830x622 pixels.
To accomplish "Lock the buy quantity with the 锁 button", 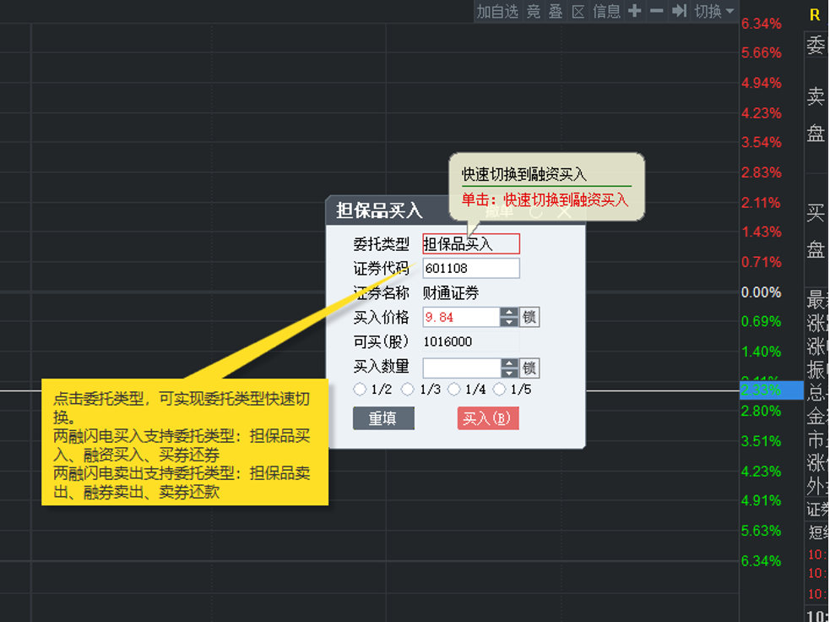I will point(529,368).
